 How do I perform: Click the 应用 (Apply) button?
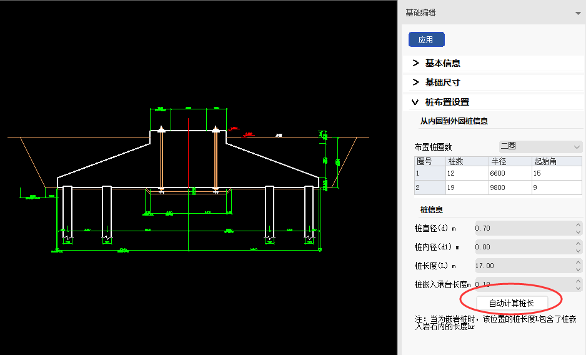(426, 39)
